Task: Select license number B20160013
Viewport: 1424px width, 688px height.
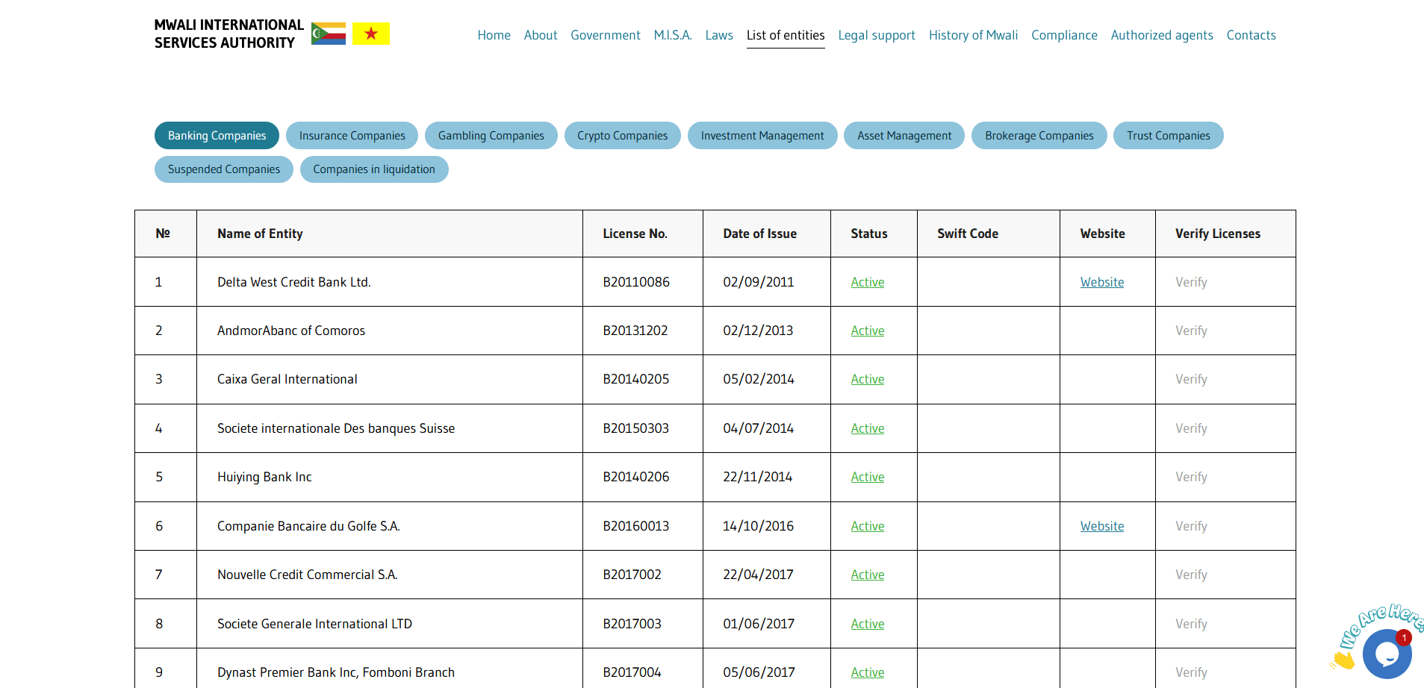Action: click(x=636, y=526)
